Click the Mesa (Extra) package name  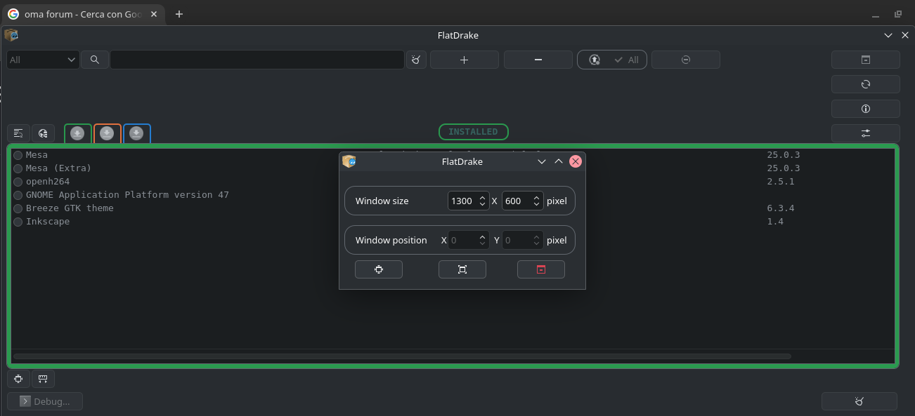click(x=59, y=168)
